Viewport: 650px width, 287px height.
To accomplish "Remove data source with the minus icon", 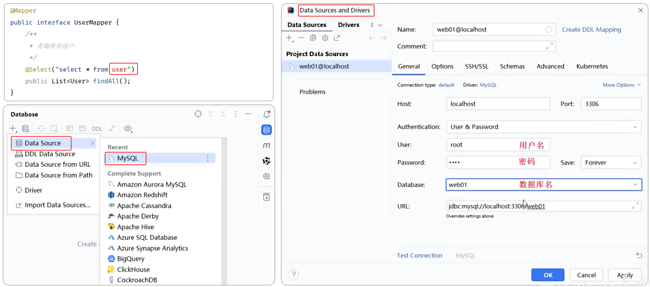I will (301, 38).
